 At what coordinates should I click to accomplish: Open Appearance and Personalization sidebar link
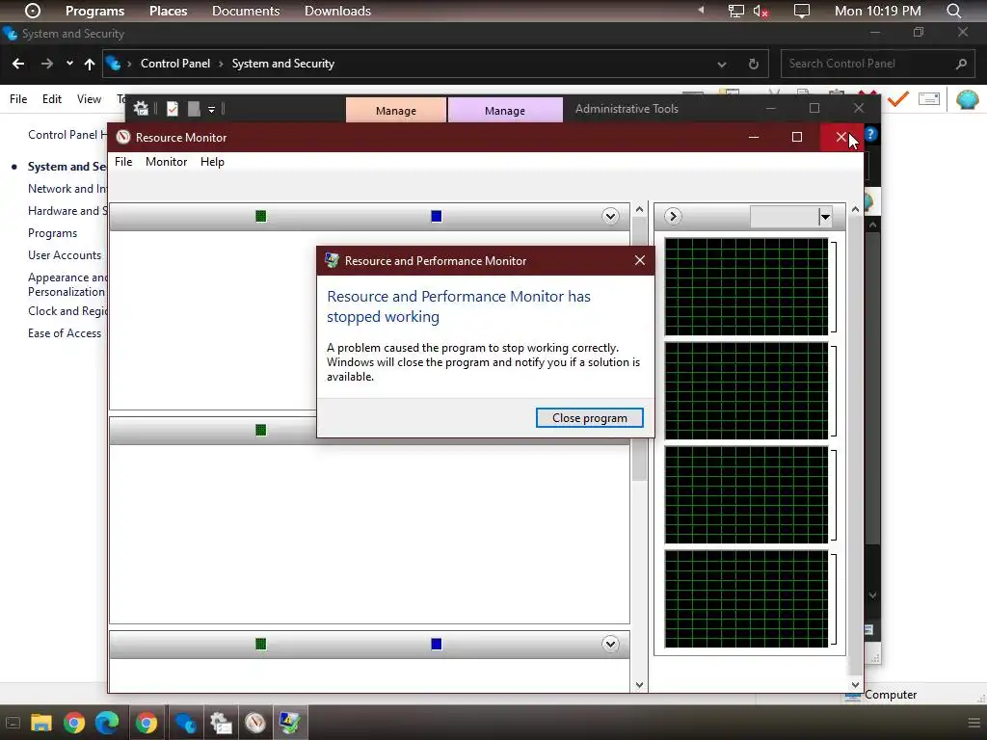67,284
